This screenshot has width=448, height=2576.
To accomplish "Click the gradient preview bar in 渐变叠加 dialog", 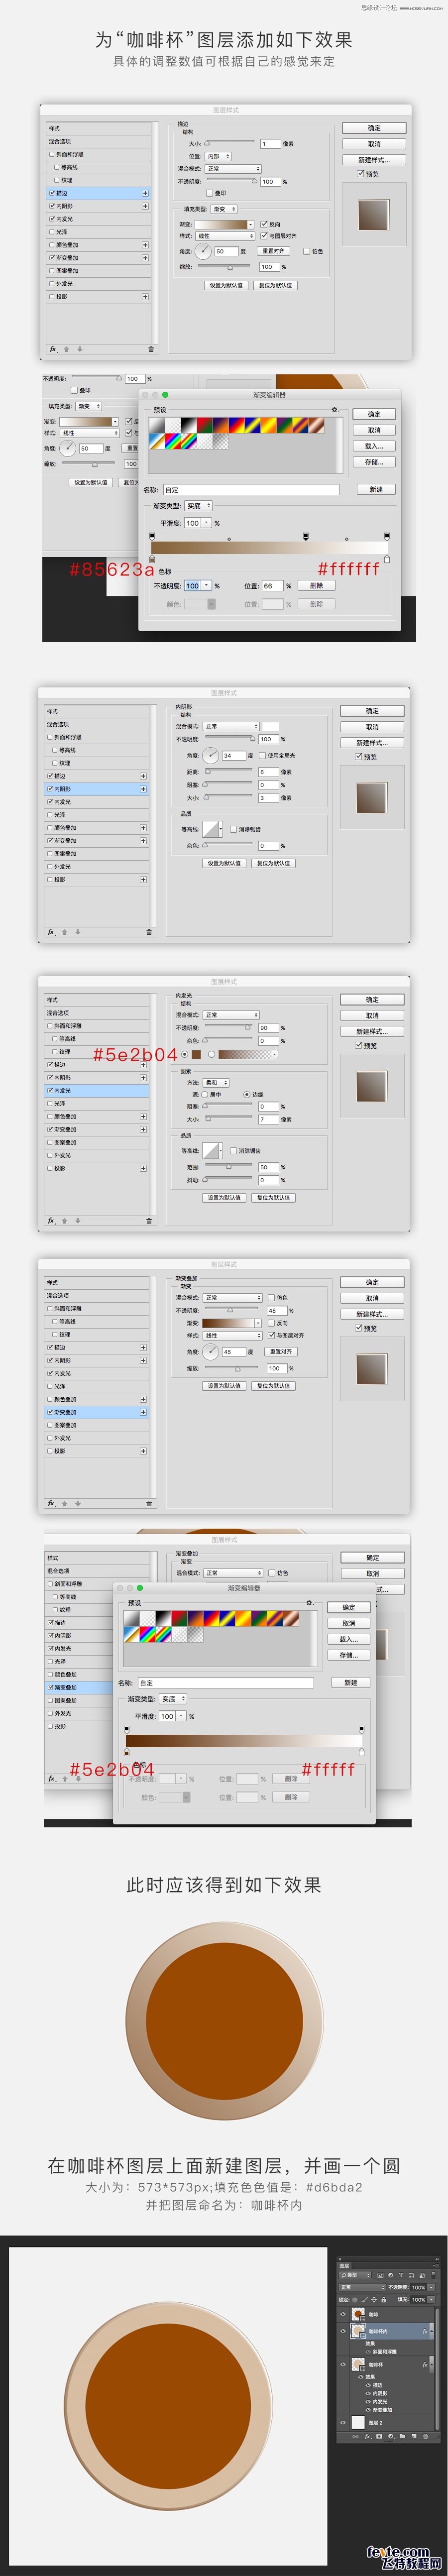I will click(229, 1323).
